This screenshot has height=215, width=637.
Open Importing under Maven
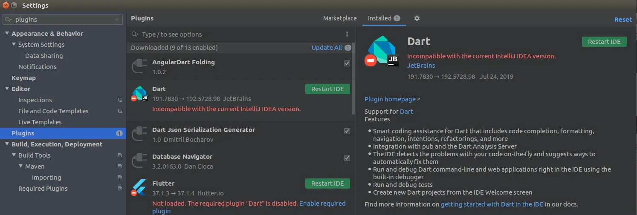click(46, 178)
